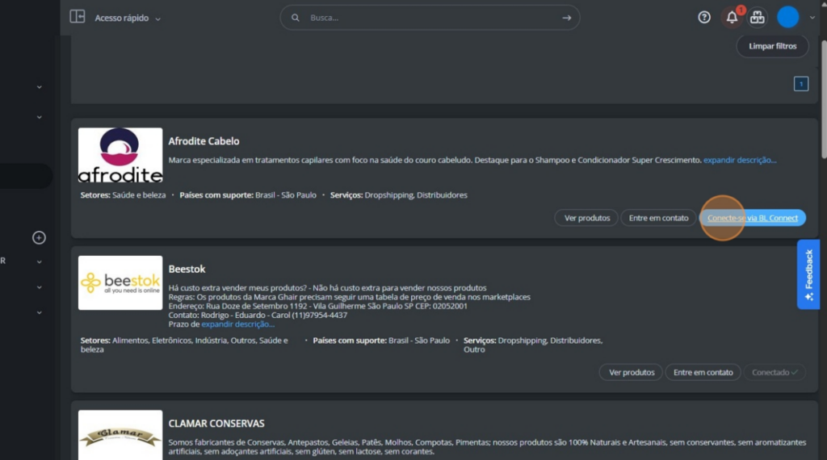Open the Clamar Conservas logo thumbnail

click(x=120, y=435)
